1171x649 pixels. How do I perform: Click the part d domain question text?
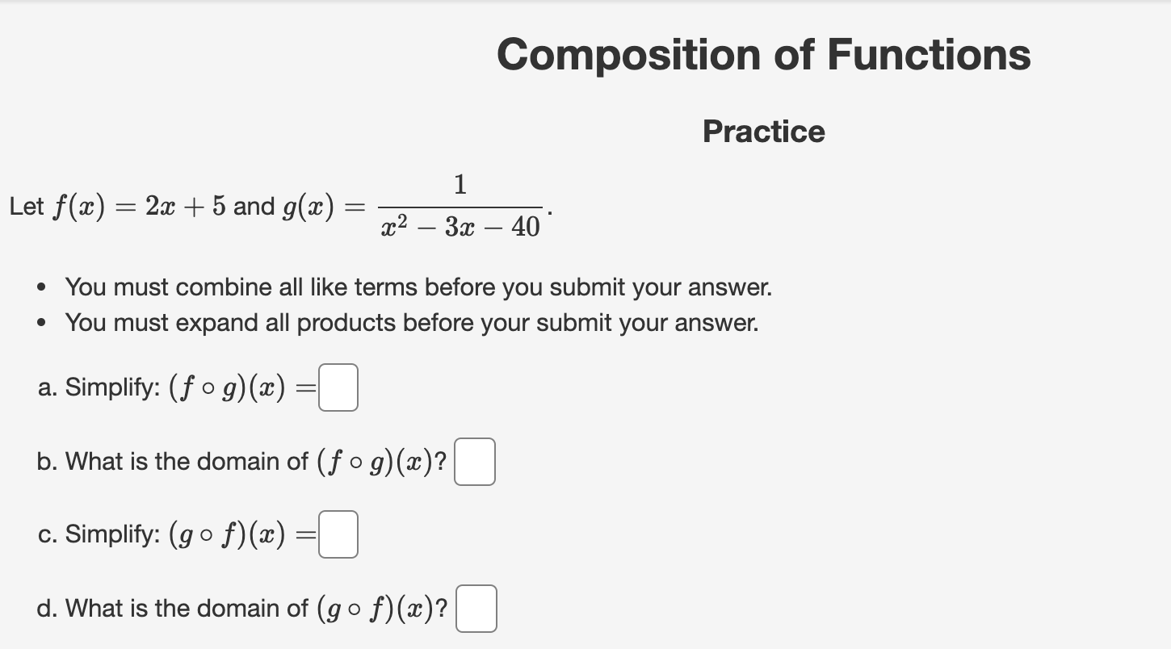click(174, 608)
